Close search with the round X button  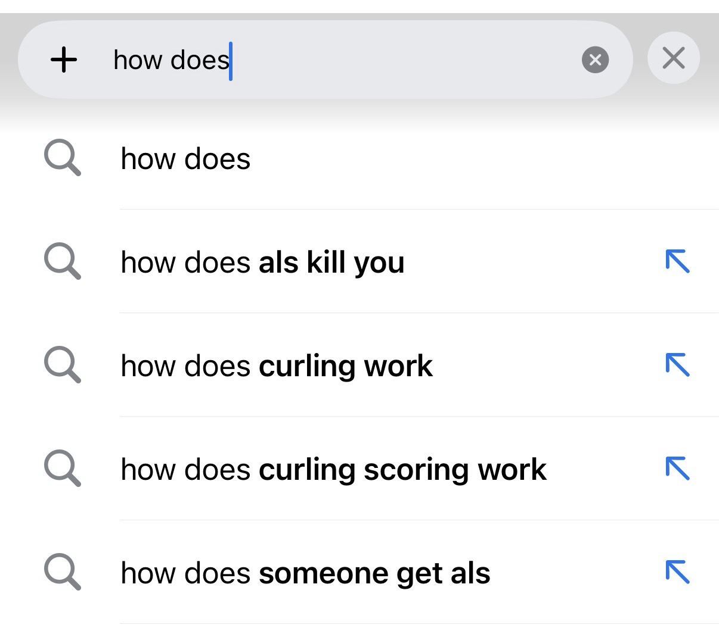click(673, 58)
